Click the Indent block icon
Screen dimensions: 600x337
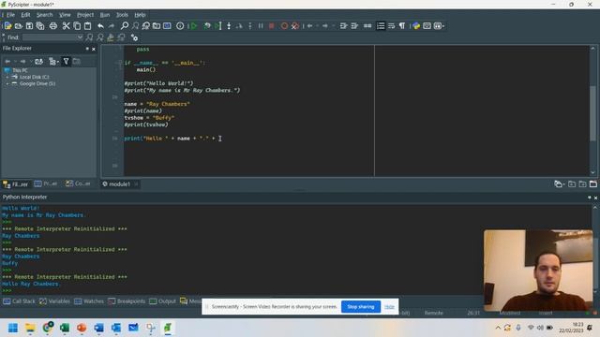344,26
